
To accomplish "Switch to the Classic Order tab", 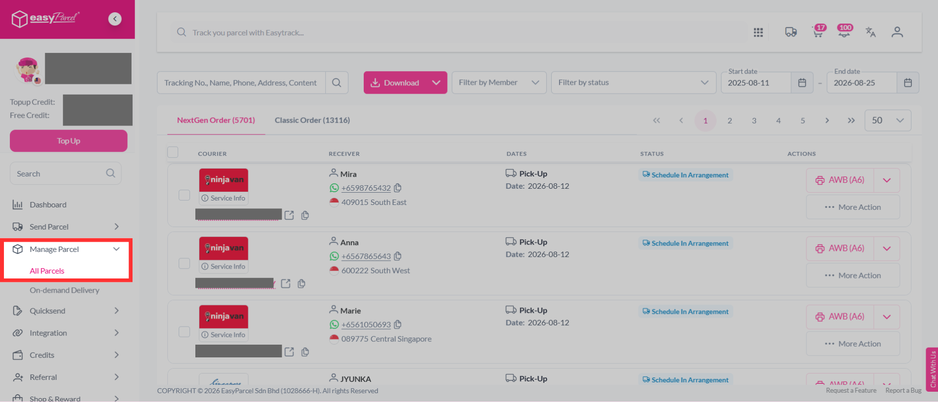I will pos(312,120).
